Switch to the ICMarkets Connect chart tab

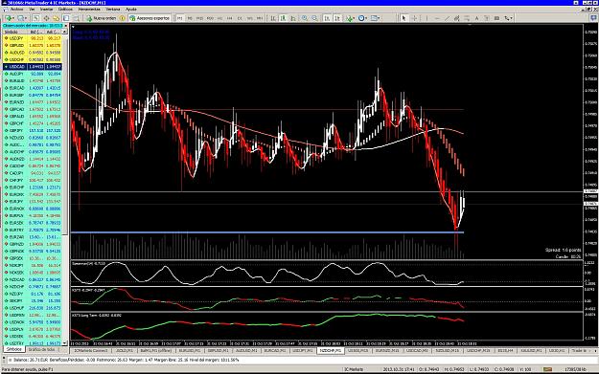tap(91, 350)
